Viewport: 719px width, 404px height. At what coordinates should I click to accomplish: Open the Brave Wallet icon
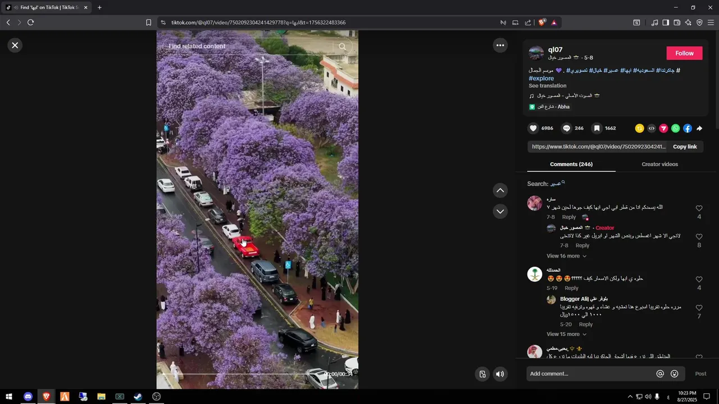tap(677, 22)
